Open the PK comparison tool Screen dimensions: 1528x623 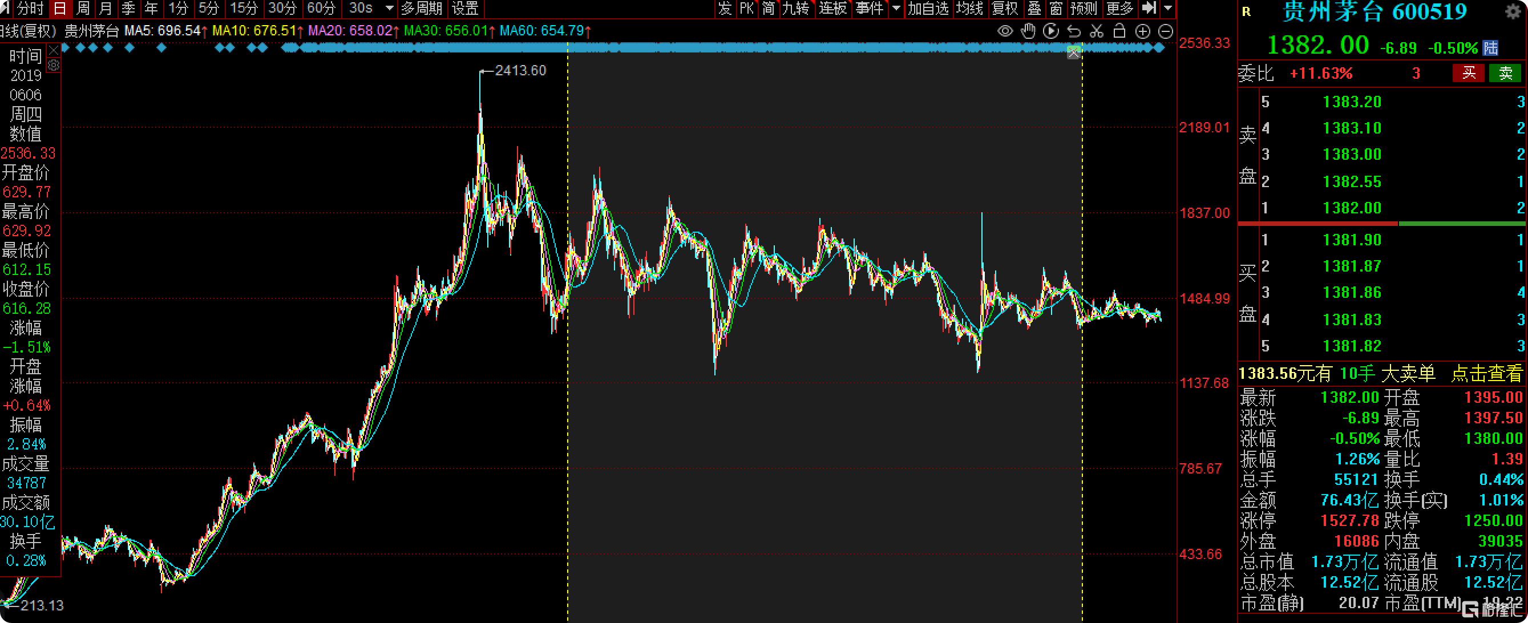[747, 9]
